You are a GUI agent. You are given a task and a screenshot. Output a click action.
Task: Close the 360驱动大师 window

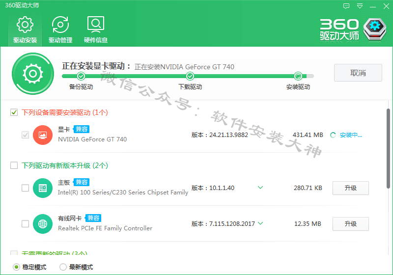click(x=386, y=6)
